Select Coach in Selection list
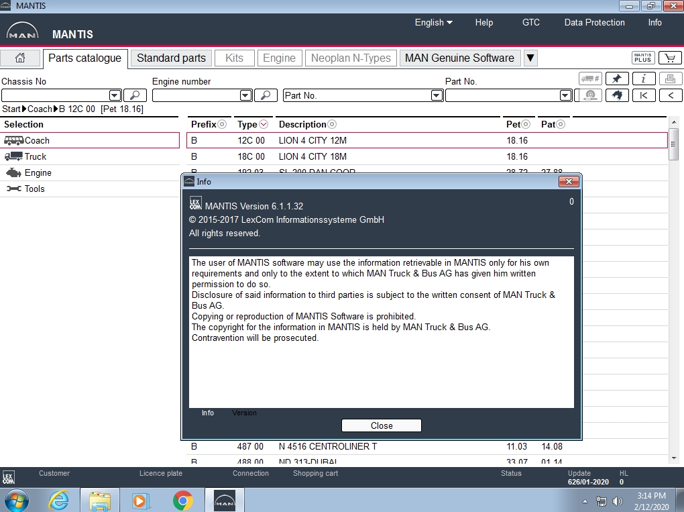684x512 pixels. (x=89, y=140)
